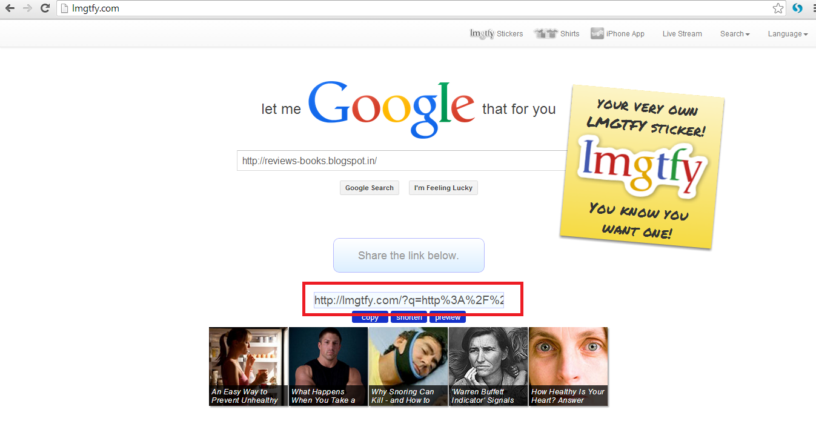
Task: Open 'Warren Buffett Indicator' Signals ad
Action: pyautogui.click(x=488, y=366)
